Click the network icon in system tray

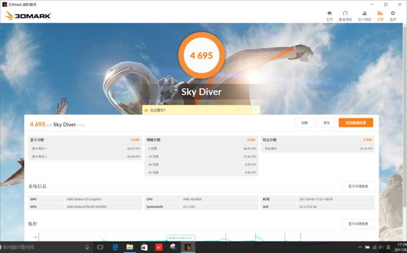point(374,248)
